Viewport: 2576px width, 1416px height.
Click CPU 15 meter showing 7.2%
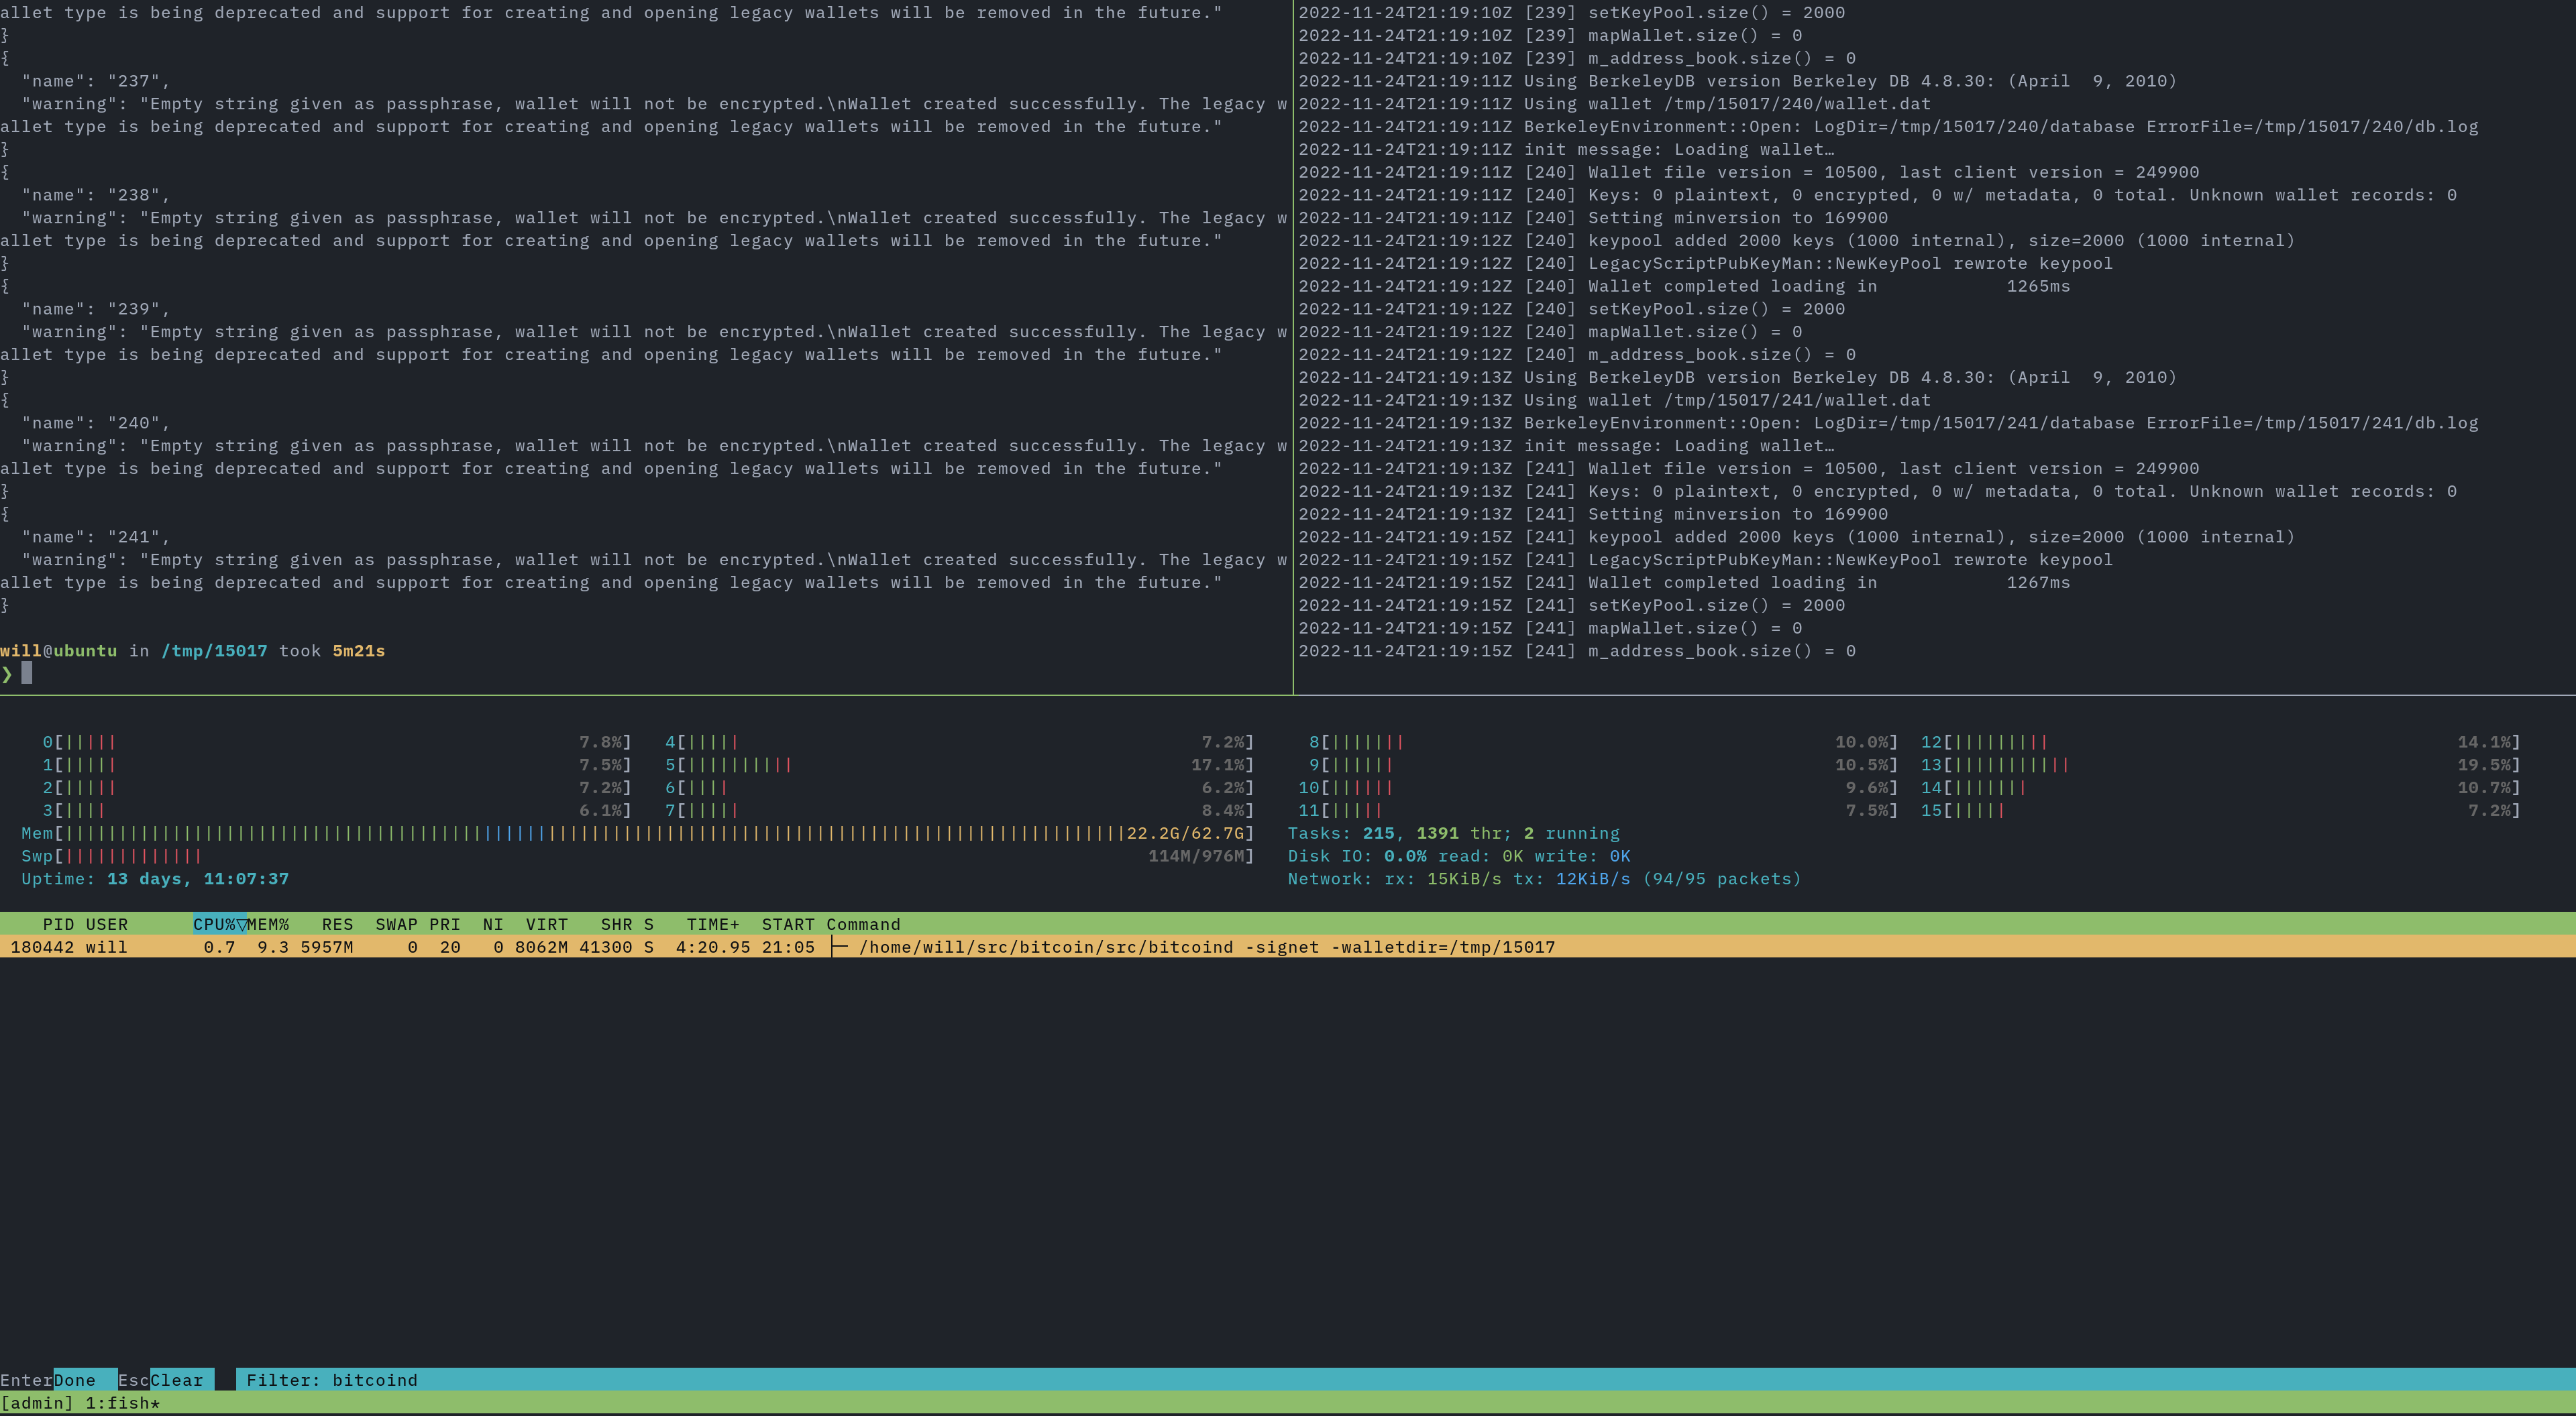coord(2220,811)
